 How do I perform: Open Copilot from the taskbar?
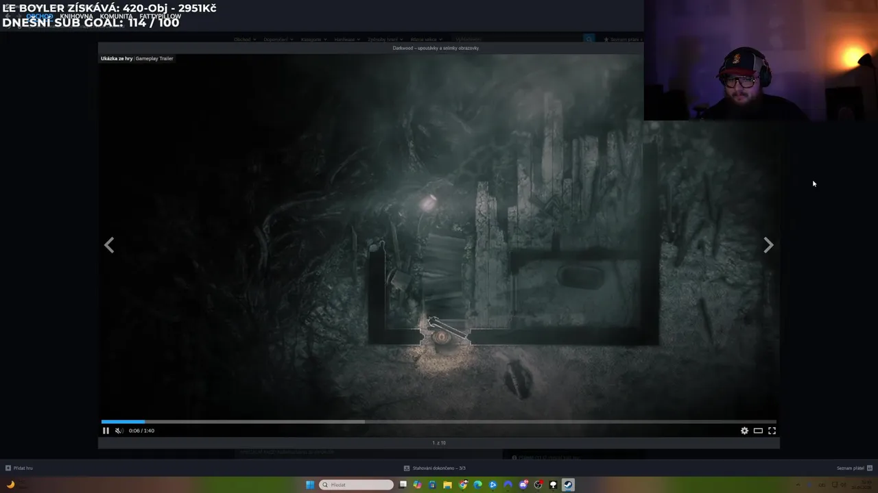418,485
